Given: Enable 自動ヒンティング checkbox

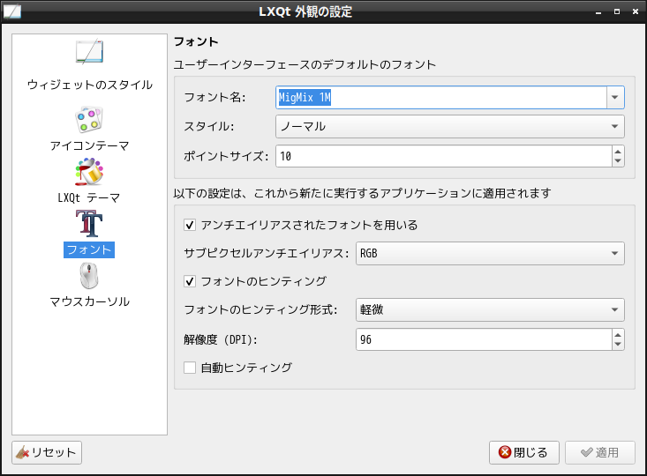Looking at the screenshot, I should pos(190,368).
